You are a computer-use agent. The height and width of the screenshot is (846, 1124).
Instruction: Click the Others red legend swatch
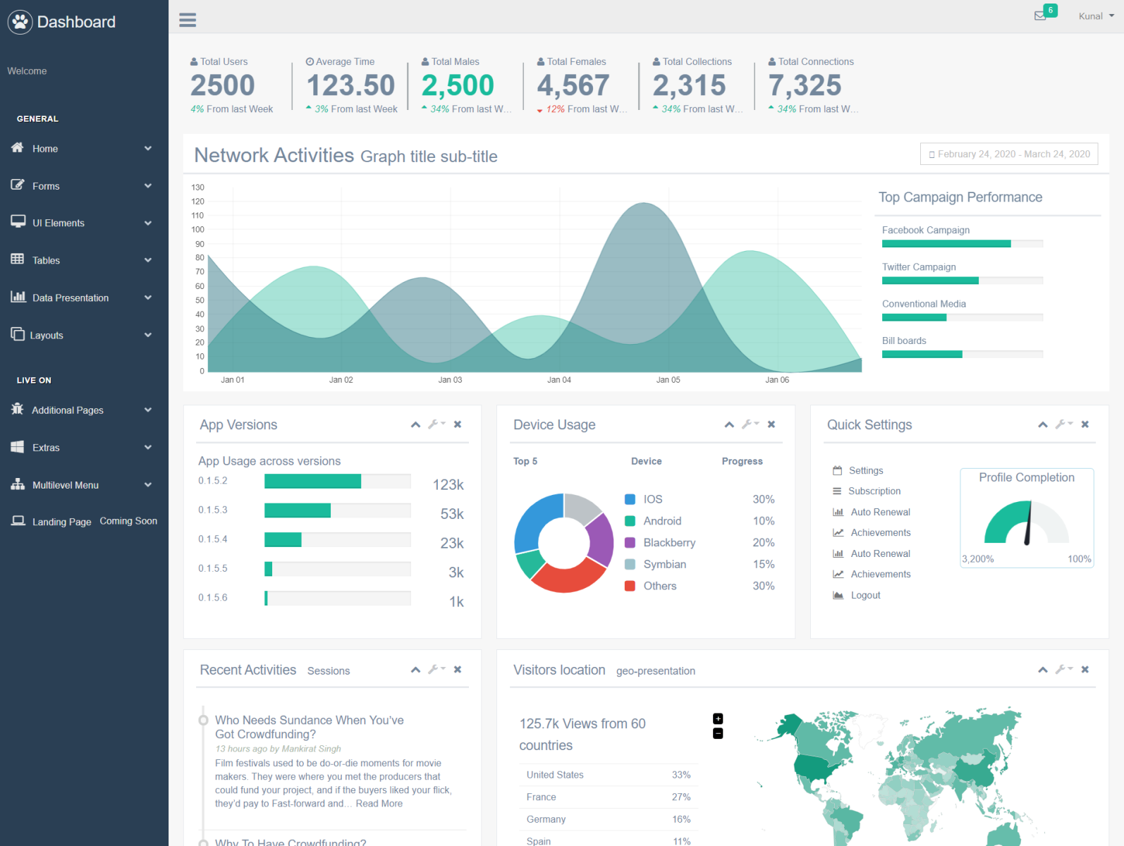[630, 586]
